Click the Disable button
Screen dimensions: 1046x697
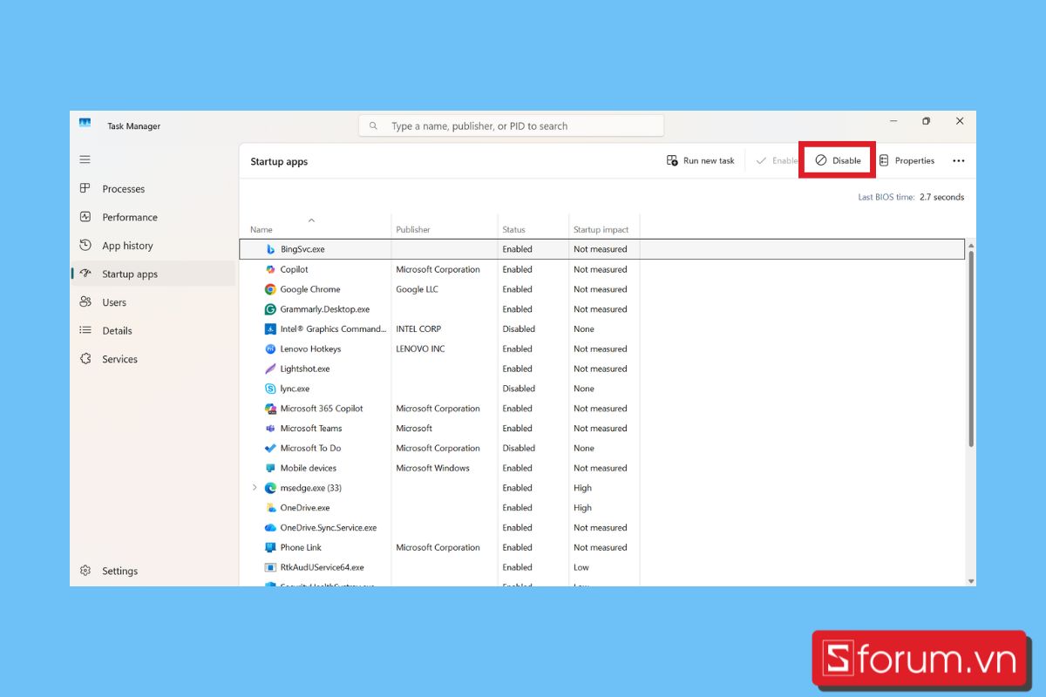pos(838,160)
